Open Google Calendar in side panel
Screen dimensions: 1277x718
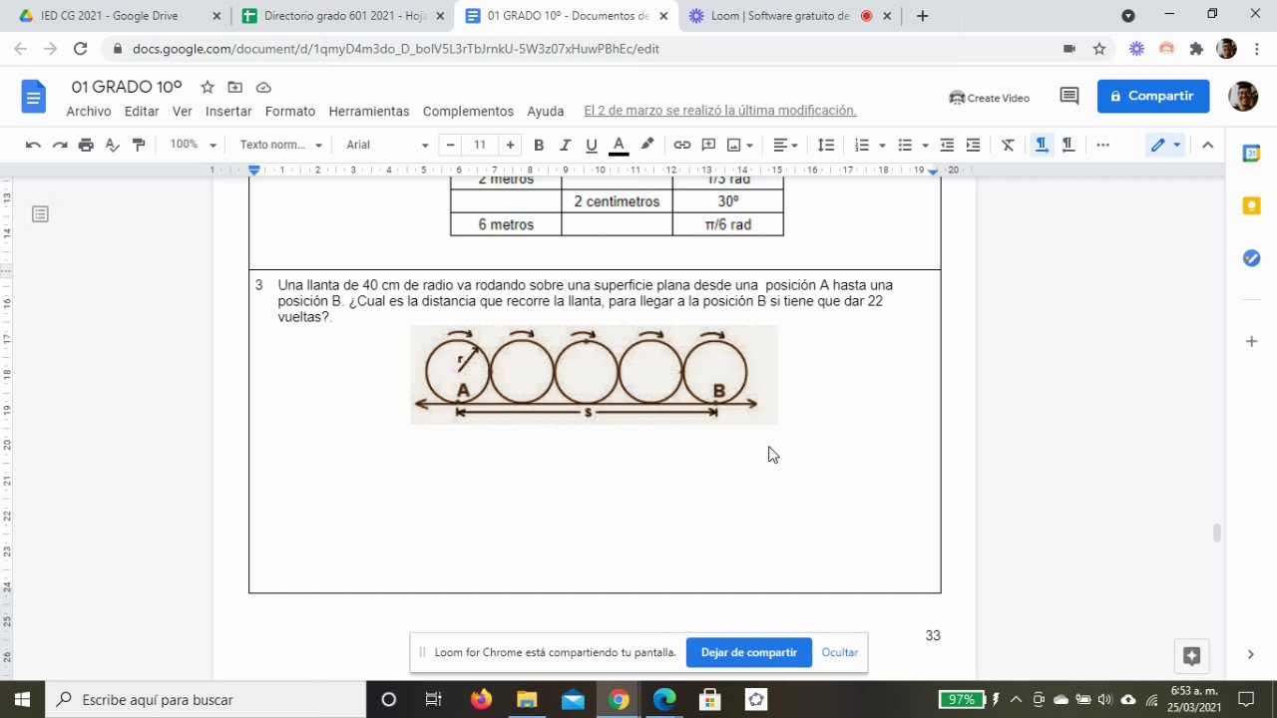(x=1251, y=154)
